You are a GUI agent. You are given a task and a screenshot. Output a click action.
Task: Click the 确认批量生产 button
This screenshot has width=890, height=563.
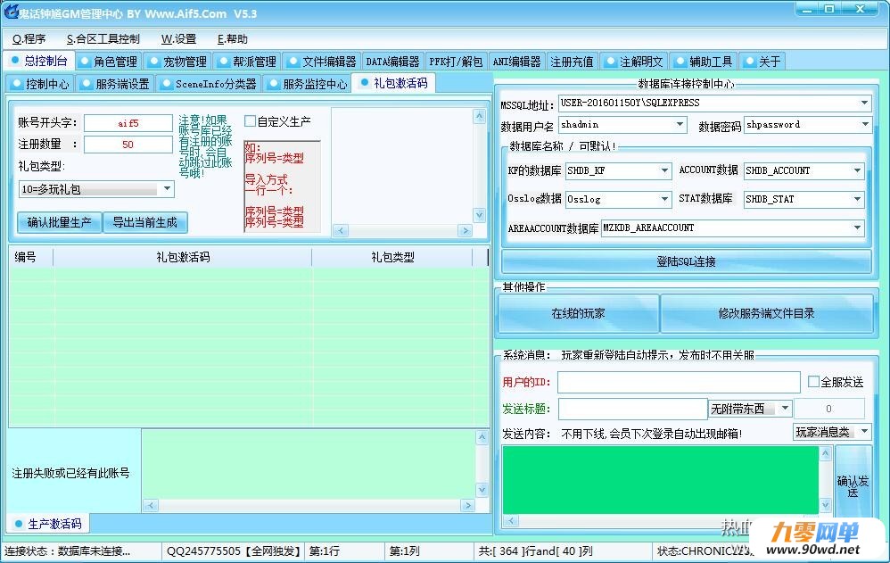tap(59, 222)
